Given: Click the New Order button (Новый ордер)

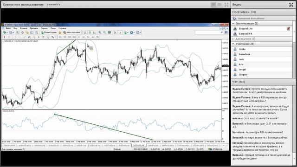Looking at the screenshot, I should pos(49,32).
